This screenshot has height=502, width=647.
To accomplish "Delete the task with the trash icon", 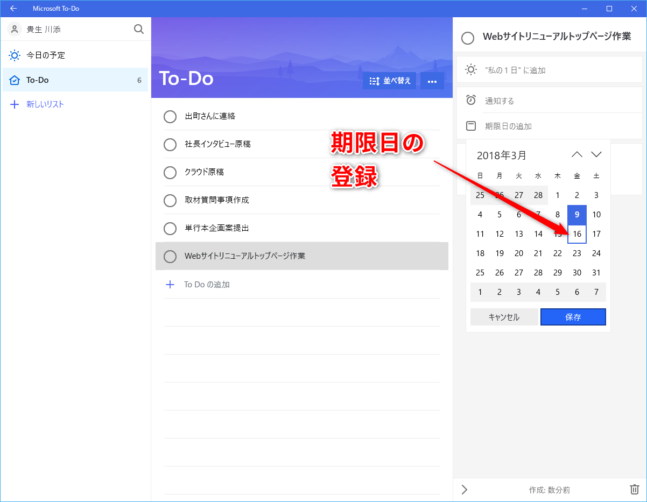I will click(634, 490).
